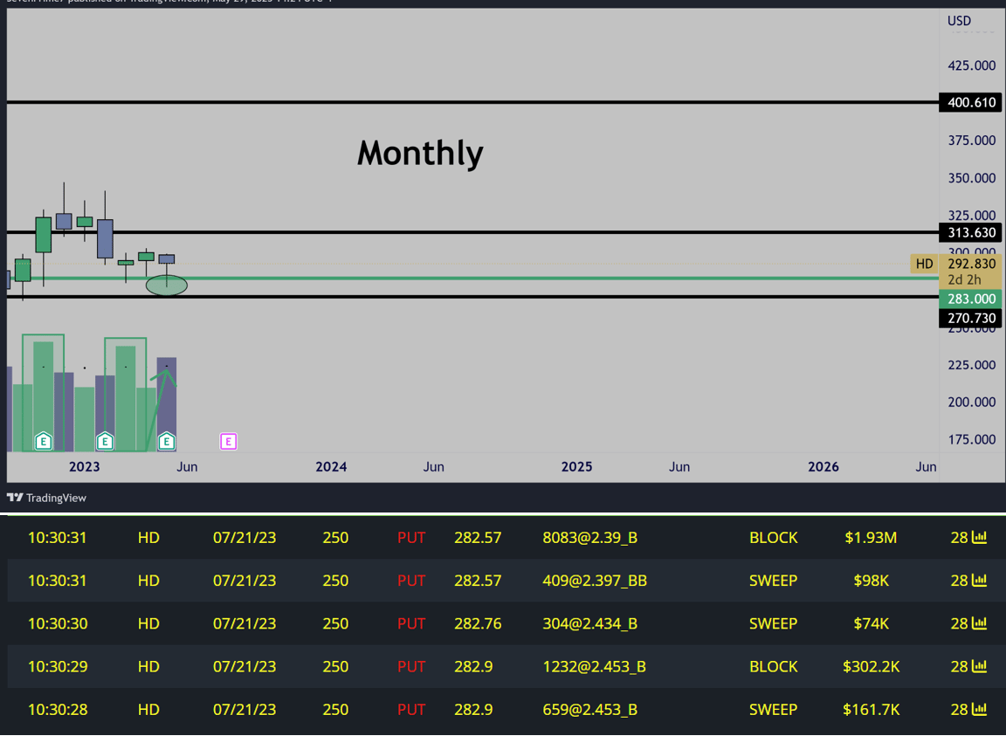Screen dimensions: 1006x736
Task: Click the 1232@2.453_B trade detail
Action: pyautogui.click(x=594, y=666)
